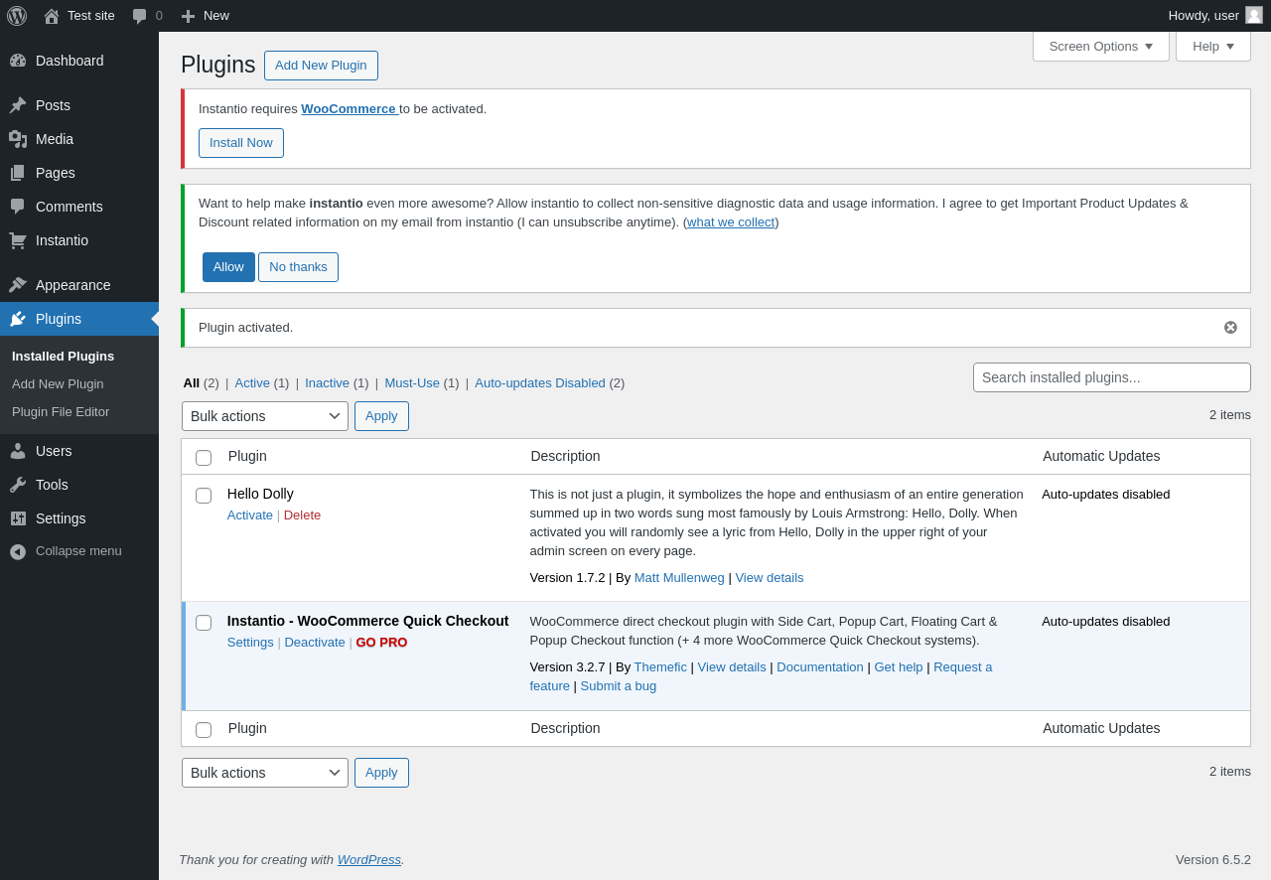
Task: Filter plugins by Inactive
Action: pos(327,383)
